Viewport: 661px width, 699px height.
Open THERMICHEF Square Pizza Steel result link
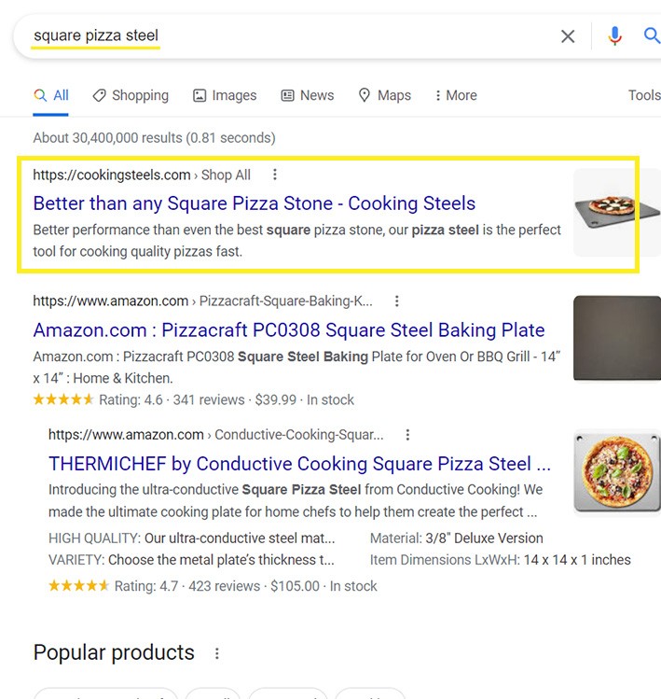point(298,464)
